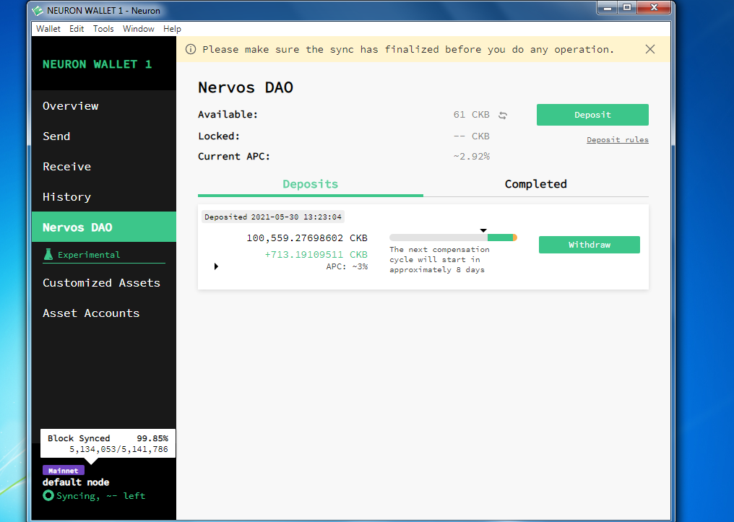Open the Tools menu

click(103, 29)
